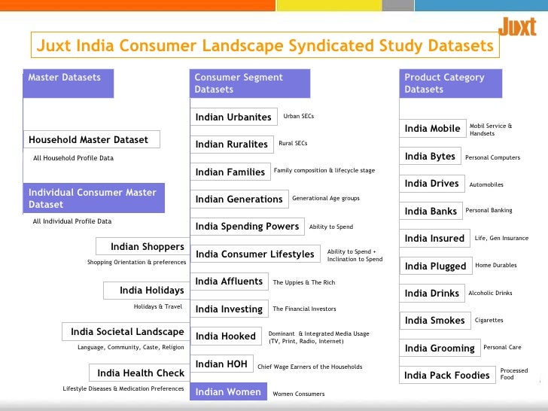Click the Holidays & Travel description
Image resolution: width=548 pixels, height=411 pixels.
(x=158, y=306)
